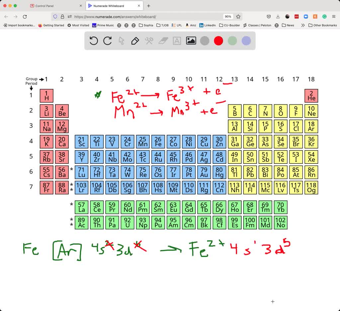Click the bookmark star in the address bar
The width and height of the screenshot is (340, 311).
238,16
